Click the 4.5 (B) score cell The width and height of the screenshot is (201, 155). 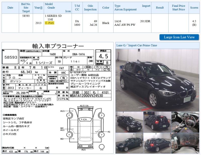(194, 23)
